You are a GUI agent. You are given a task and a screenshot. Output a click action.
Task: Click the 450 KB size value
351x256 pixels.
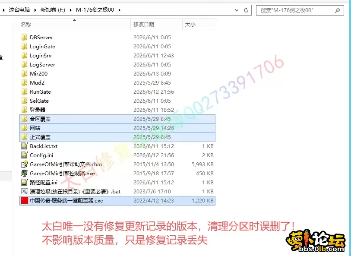point(205,174)
